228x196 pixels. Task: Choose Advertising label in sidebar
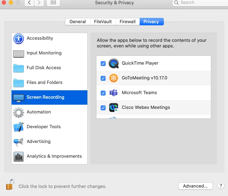tap(39, 141)
